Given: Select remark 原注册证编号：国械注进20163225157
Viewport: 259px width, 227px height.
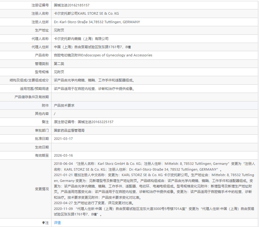Looking at the screenshot, I should click(83, 122).
